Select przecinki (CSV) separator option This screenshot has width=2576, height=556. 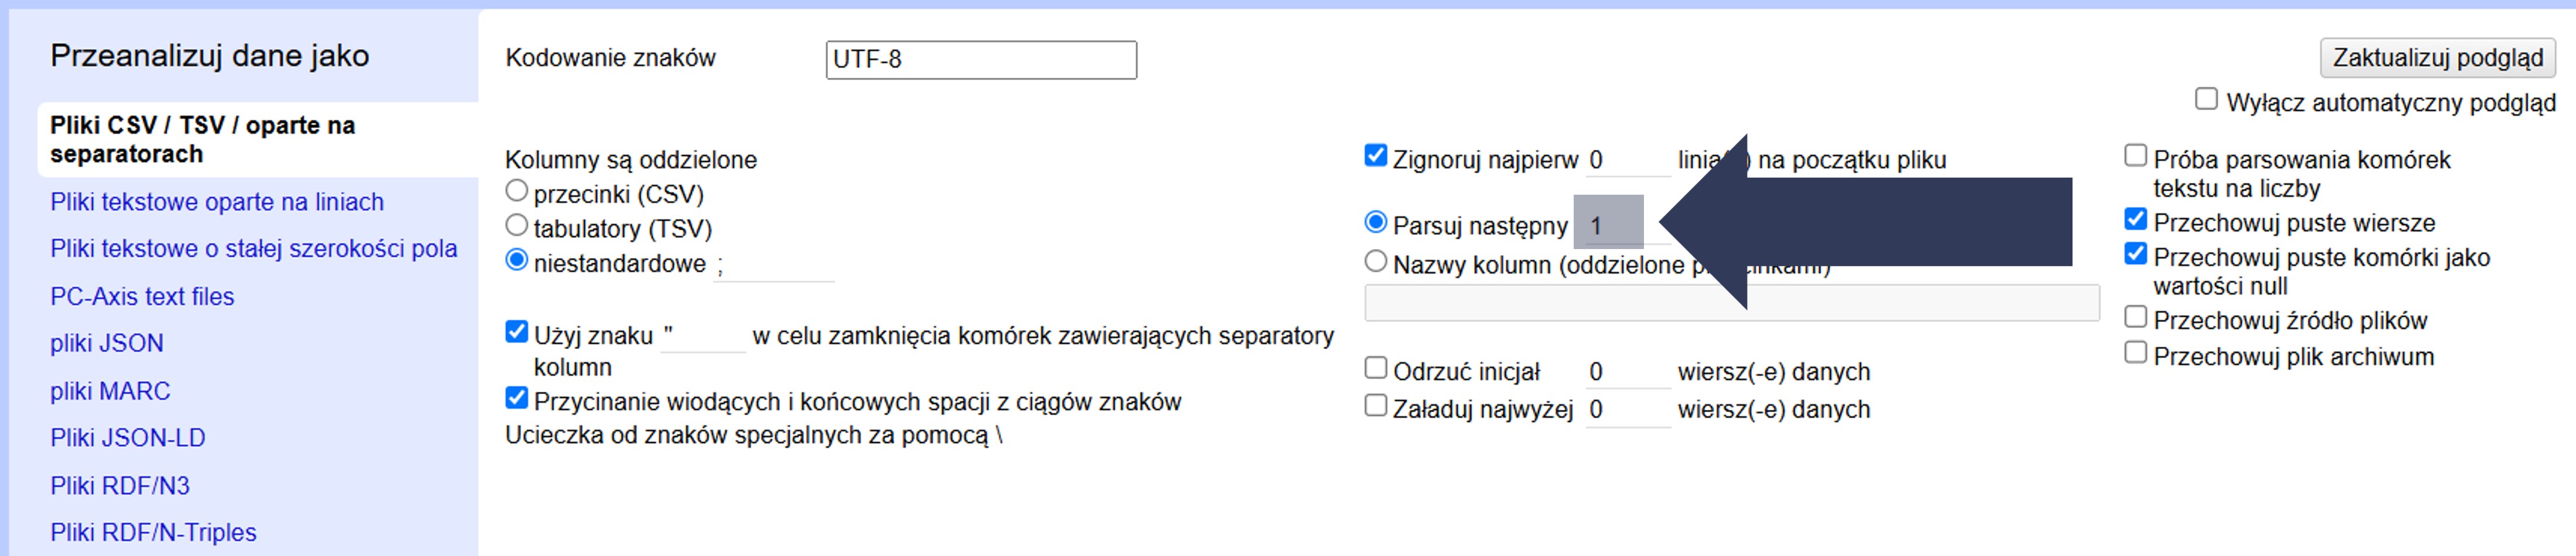coord(517,191)
